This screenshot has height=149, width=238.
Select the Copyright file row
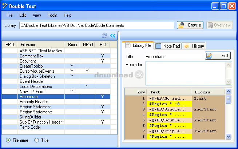pos(56,61)
